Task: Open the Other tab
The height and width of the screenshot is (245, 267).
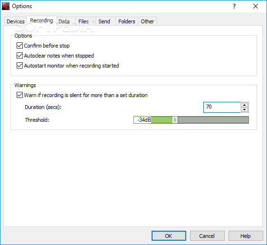Action: (x=147, y=21)
